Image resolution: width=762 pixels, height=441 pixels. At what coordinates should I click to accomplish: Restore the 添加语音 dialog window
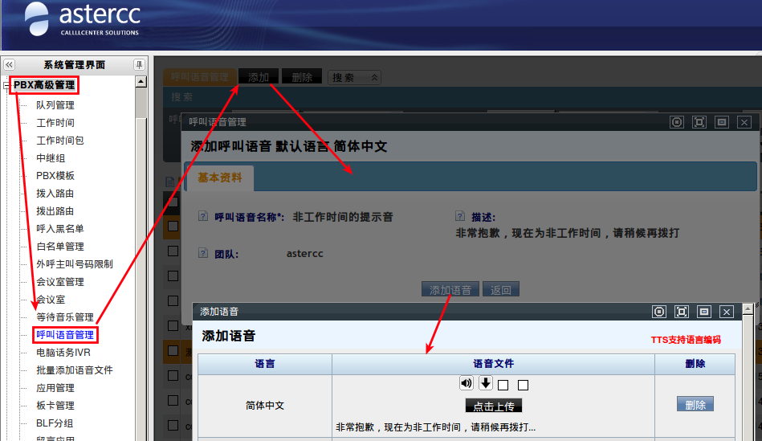703,312
